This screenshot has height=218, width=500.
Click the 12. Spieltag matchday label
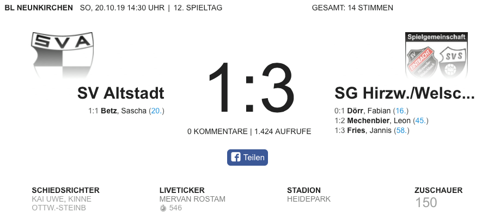pos(198,8)
